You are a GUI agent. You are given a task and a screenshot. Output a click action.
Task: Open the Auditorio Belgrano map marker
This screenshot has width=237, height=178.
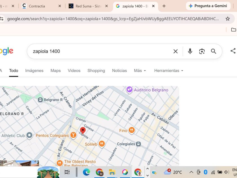pos(130,90)
